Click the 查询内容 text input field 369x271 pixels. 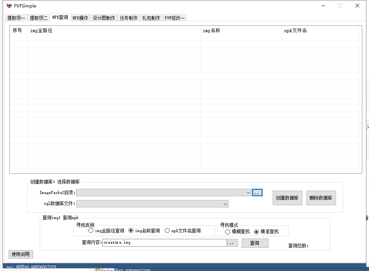pos(164,243)
